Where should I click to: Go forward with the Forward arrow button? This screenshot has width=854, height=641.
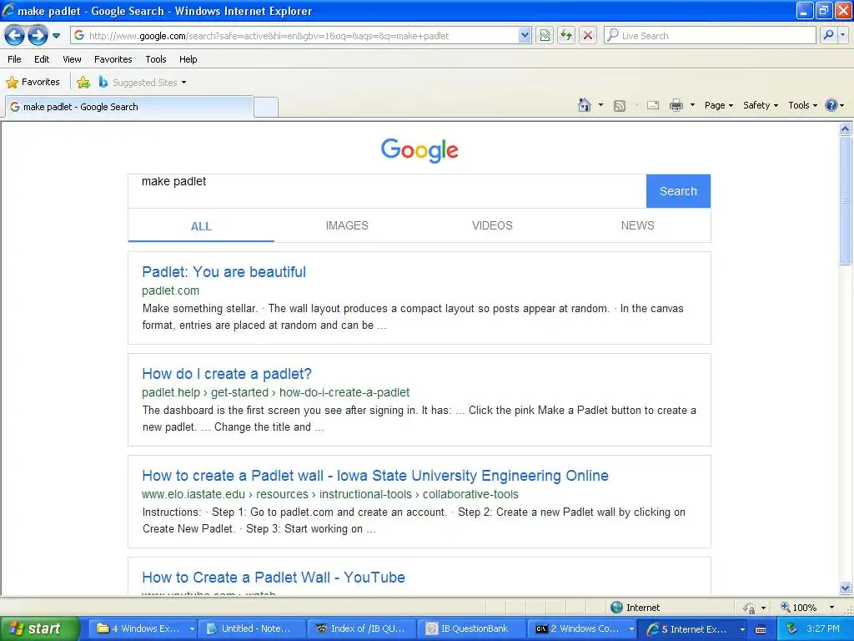point(38,36)
